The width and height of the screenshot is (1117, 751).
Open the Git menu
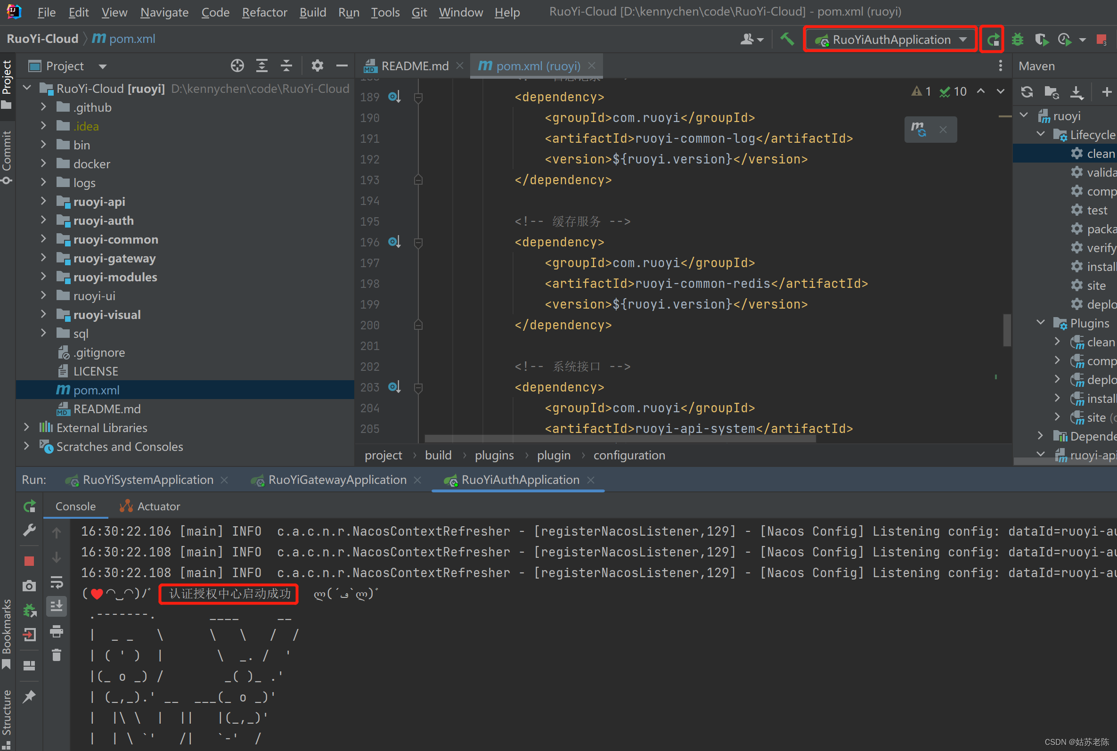[x=419, y=12]
